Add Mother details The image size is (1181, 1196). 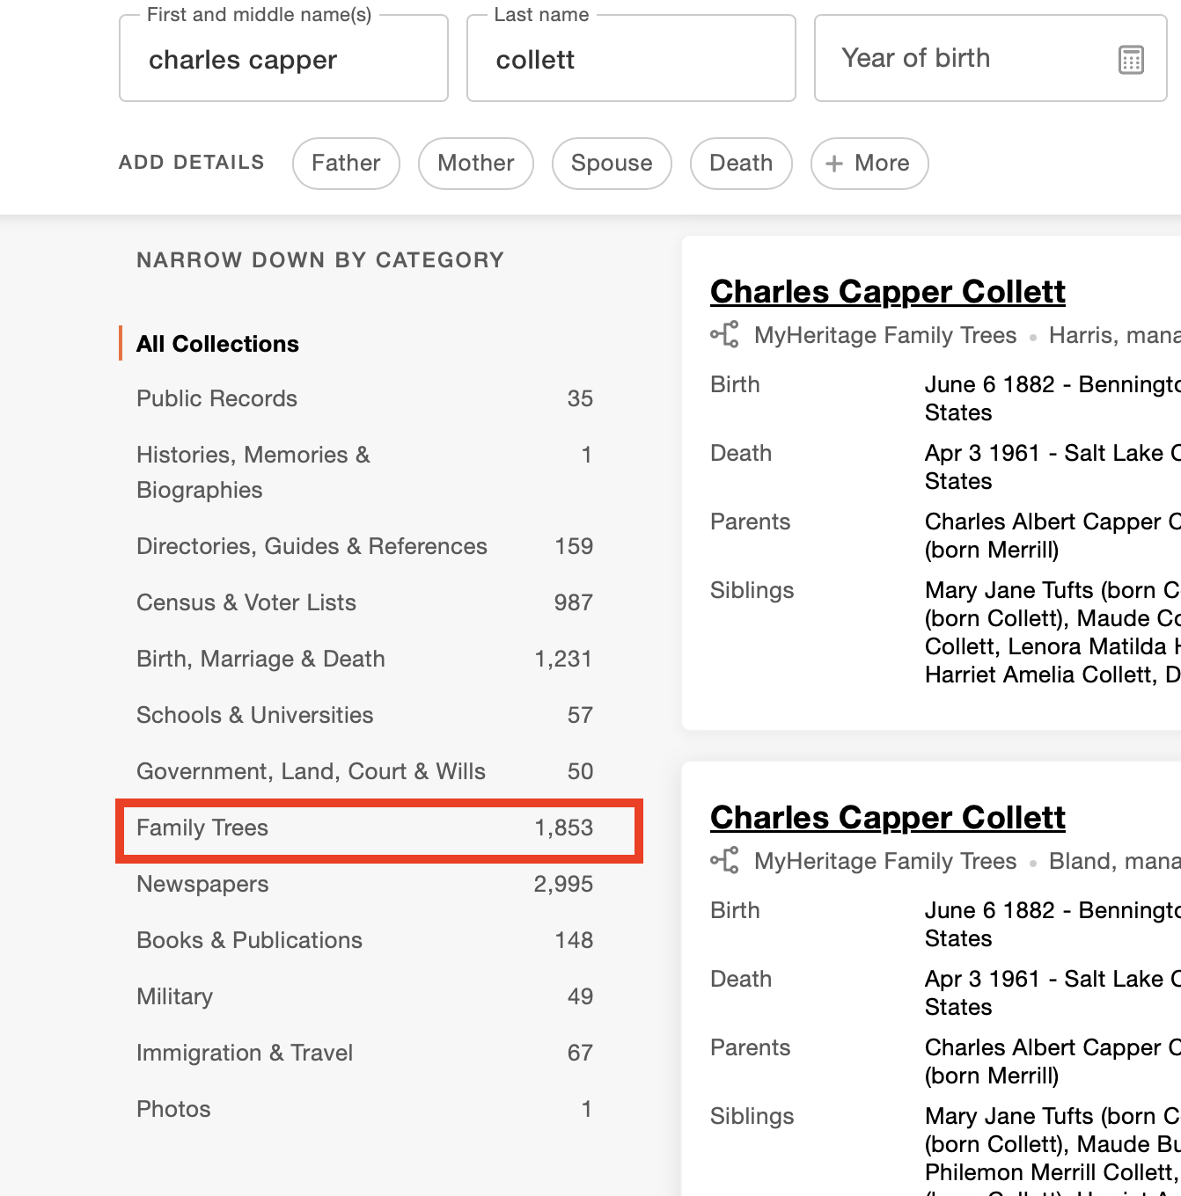point(476,164)
